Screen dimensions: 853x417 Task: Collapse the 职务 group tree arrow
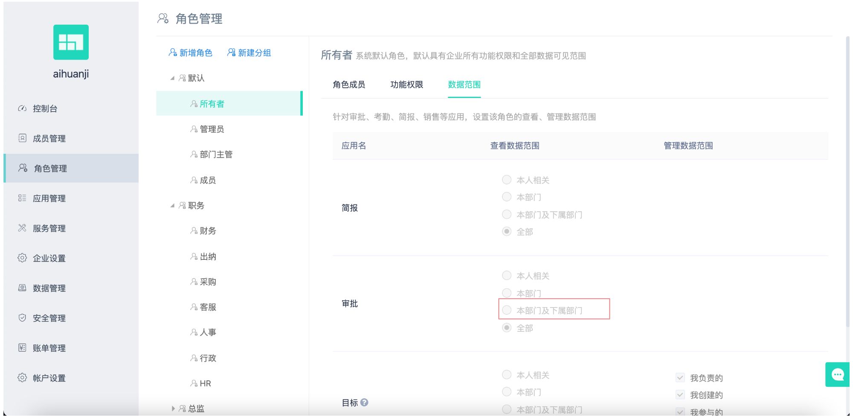[x=172, y=205]
